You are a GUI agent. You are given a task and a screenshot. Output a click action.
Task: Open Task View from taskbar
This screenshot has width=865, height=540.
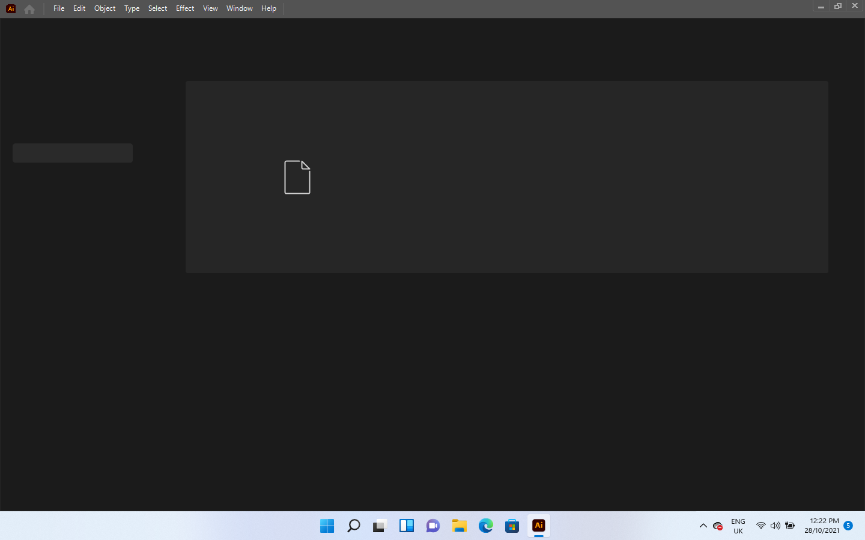pyautogui.click(x=380, y=526)
